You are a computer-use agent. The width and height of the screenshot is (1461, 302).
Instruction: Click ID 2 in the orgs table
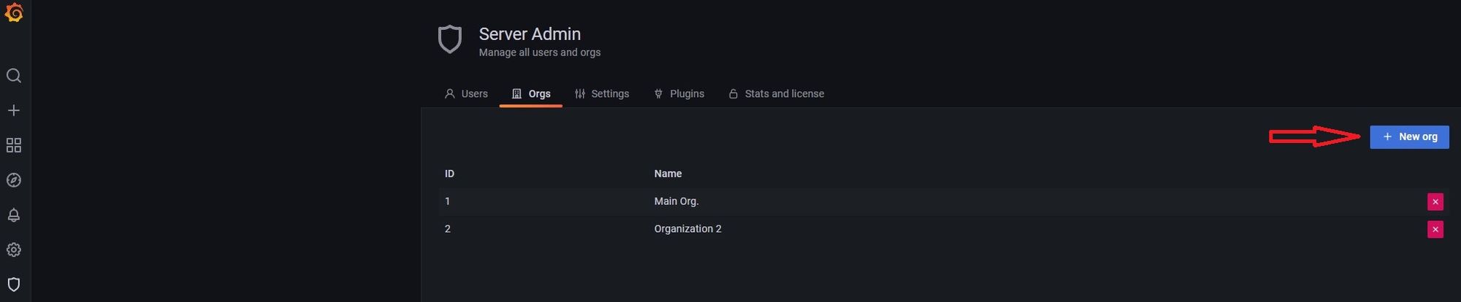click(448, 229)
